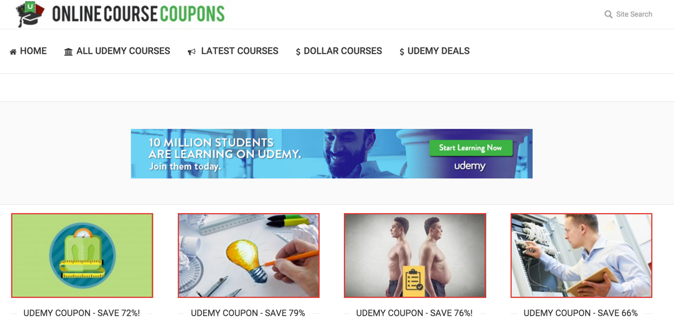Viewport: 674px width, 325px height.
Task: Open the Home menu item
Action: coord(33,51)
